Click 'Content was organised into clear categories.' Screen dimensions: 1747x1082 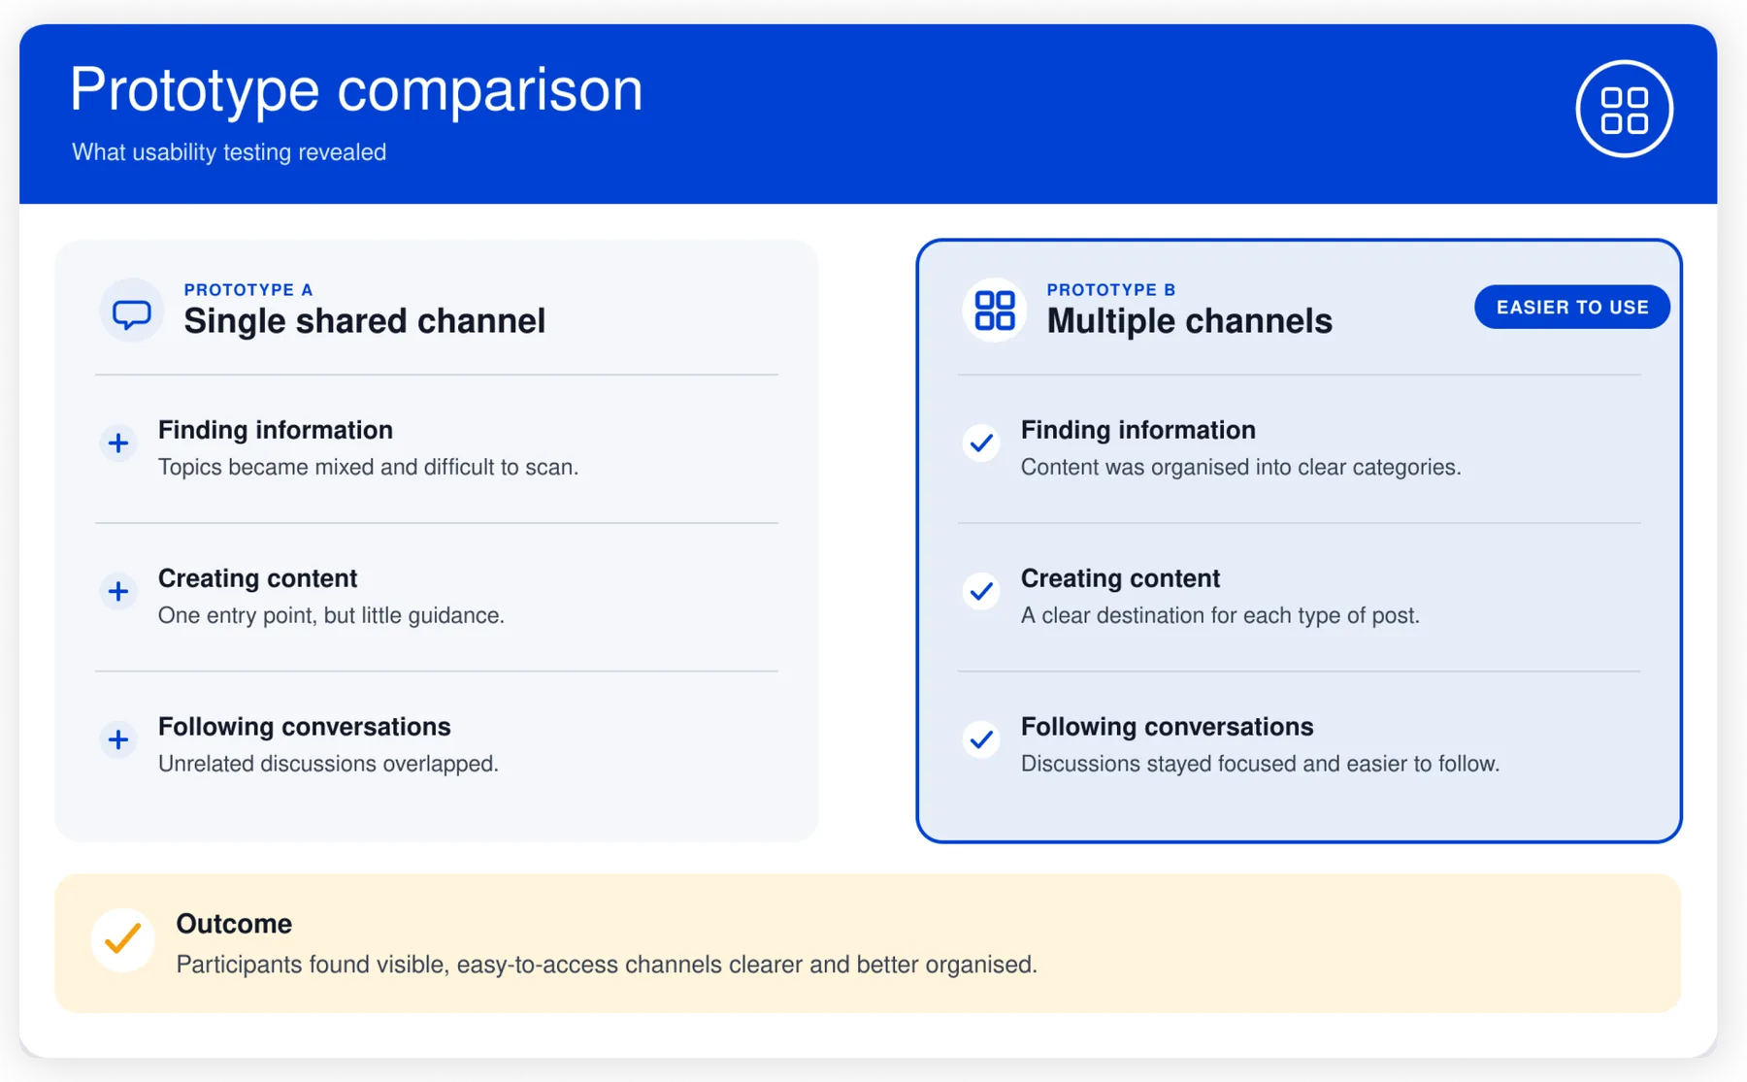[1241, 467]
